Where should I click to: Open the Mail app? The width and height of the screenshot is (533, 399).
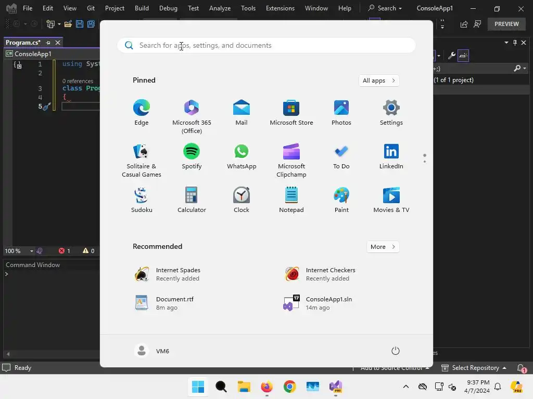pyautogui.click(x=242, y=113)
